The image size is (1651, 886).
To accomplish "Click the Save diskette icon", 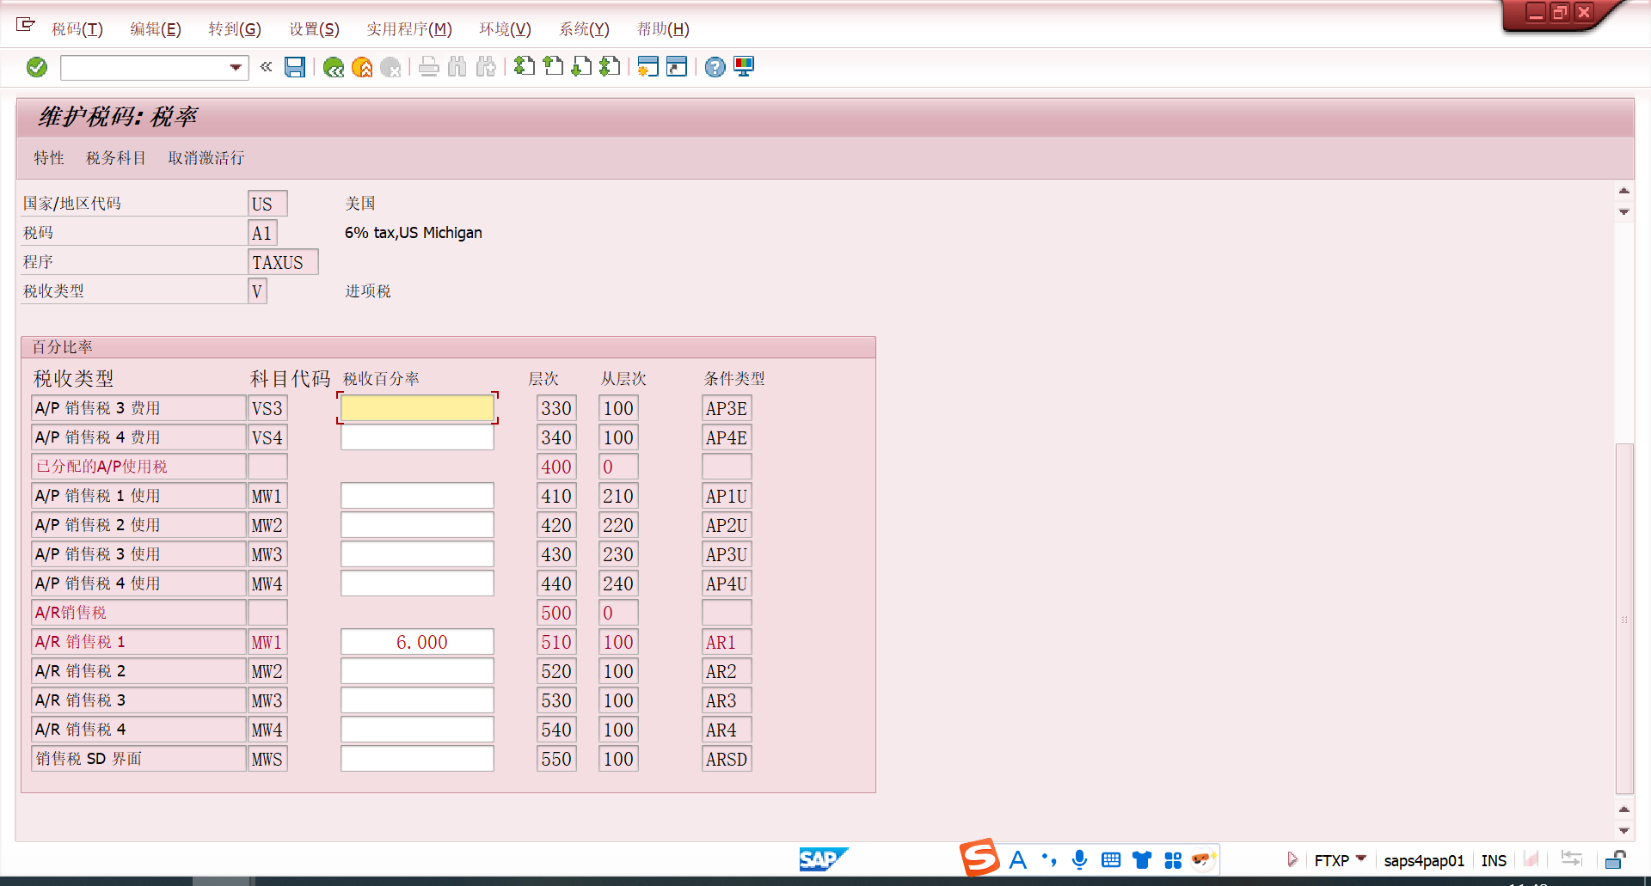I will tap(295, 67).
